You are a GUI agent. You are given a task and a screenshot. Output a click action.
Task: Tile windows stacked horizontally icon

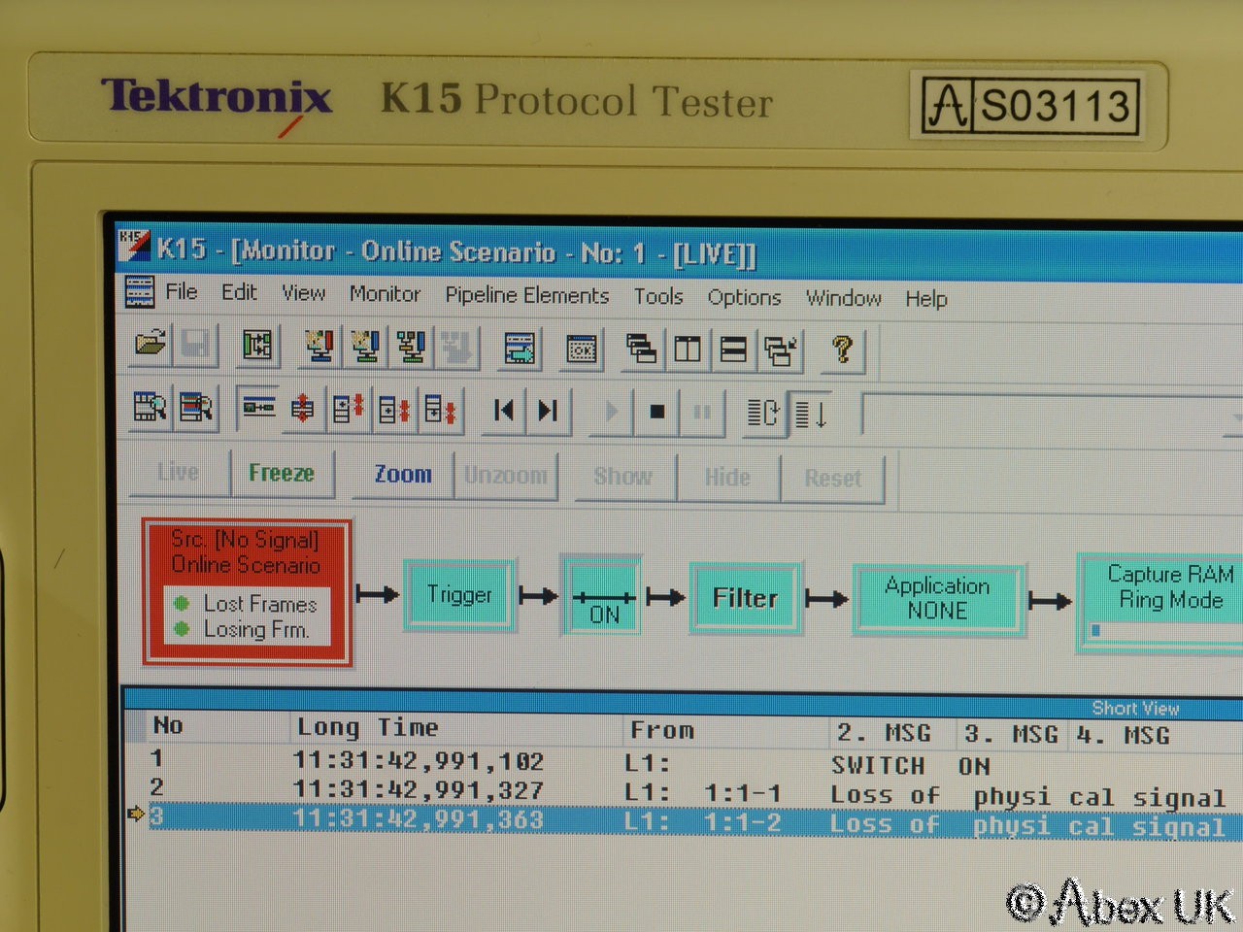[x=733, y=350]
